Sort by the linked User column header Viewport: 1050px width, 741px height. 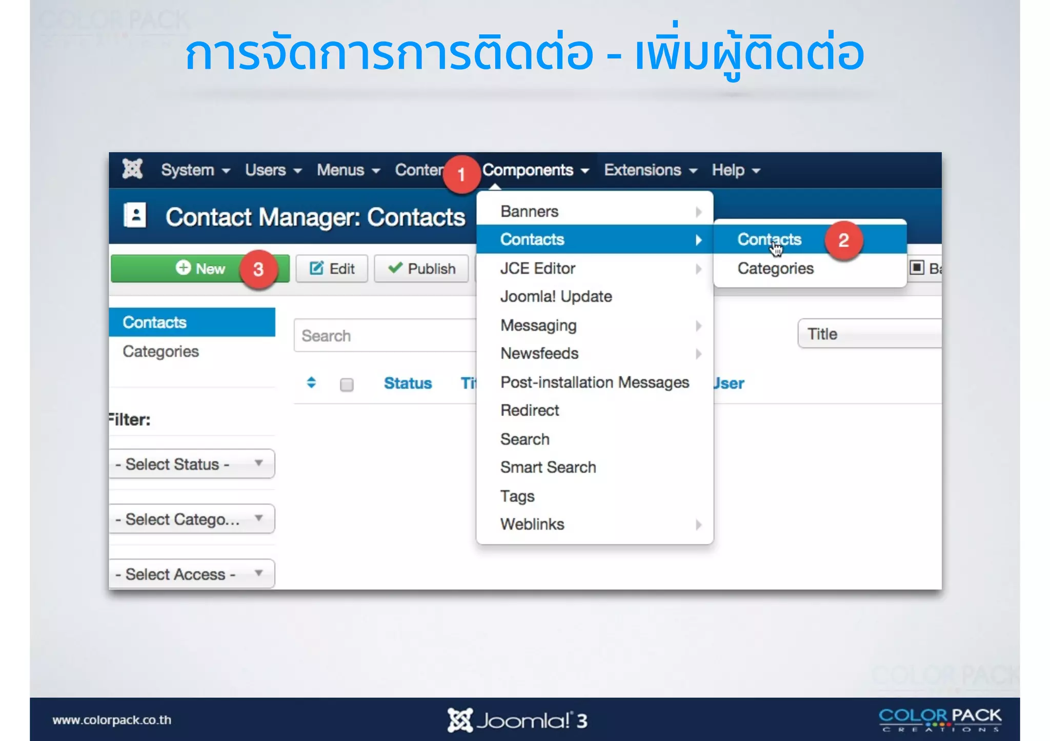click(x=729, y=383)
